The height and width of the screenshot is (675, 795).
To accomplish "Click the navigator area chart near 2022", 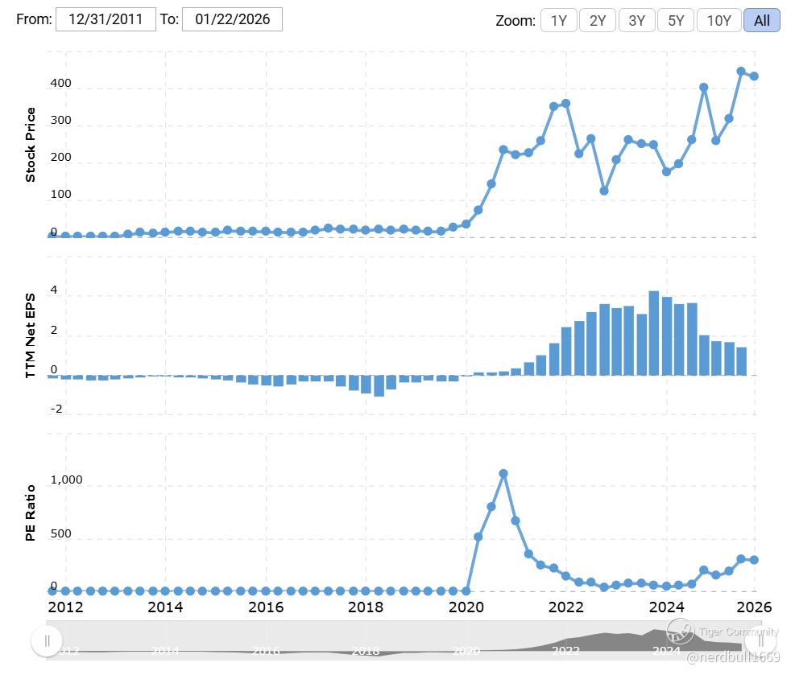I will 565,643.
